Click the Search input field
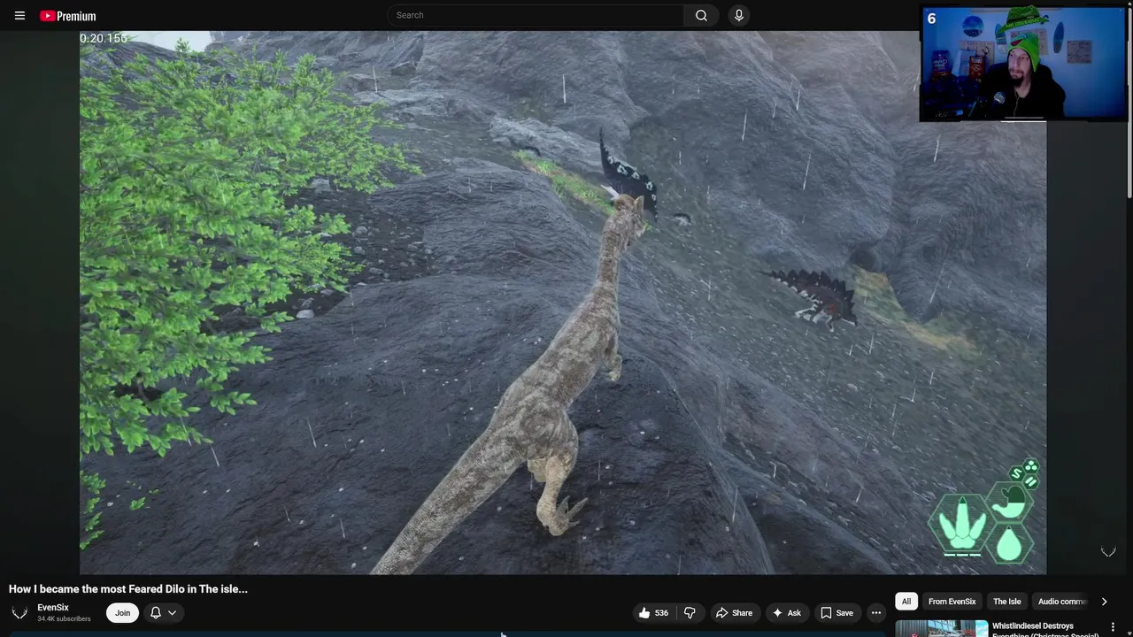Image resolution: width=1133 pixels, height=637 pixels. pyautogui.click(x=536, y=15)
